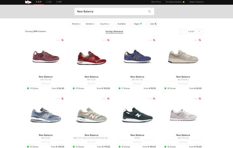Click 18 Stores on WR 996 HA card
233x148 pixels.
171,147
